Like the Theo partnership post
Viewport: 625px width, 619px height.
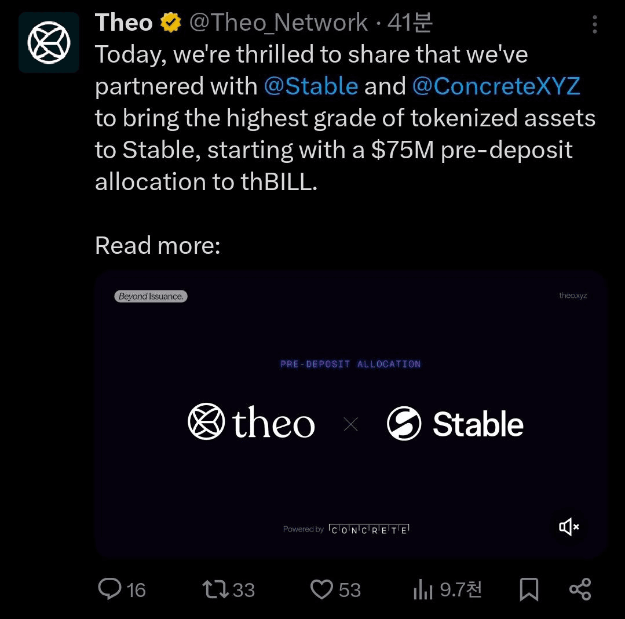323,589
